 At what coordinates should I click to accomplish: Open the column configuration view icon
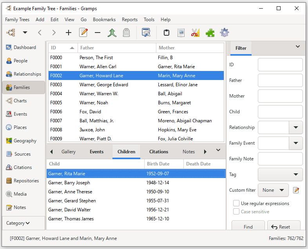(x=146, y=33)
